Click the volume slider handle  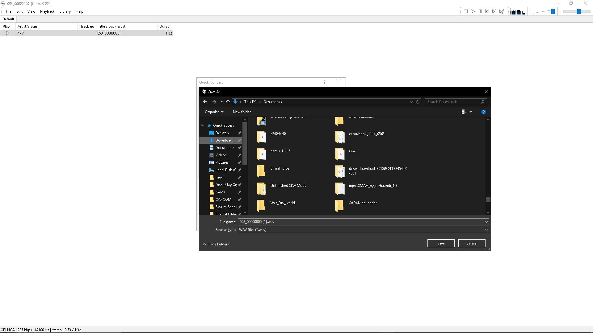(x=553, y=11)
